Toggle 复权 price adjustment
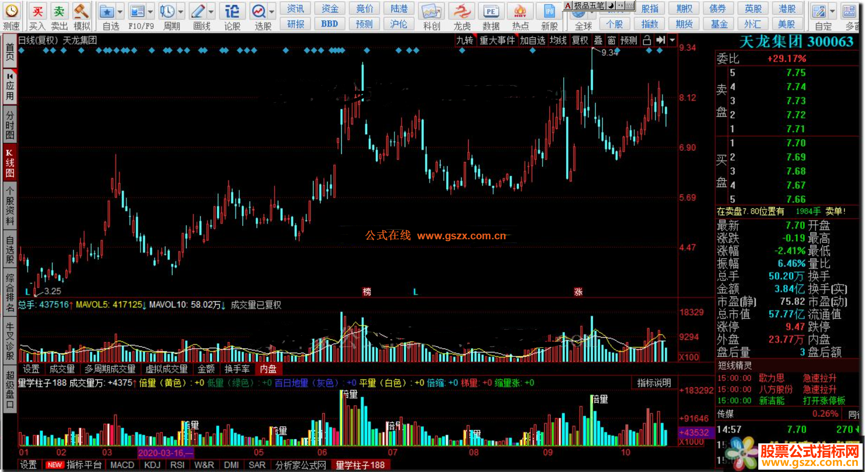Screen dimensions: 865x472 [x=580, y=41]
